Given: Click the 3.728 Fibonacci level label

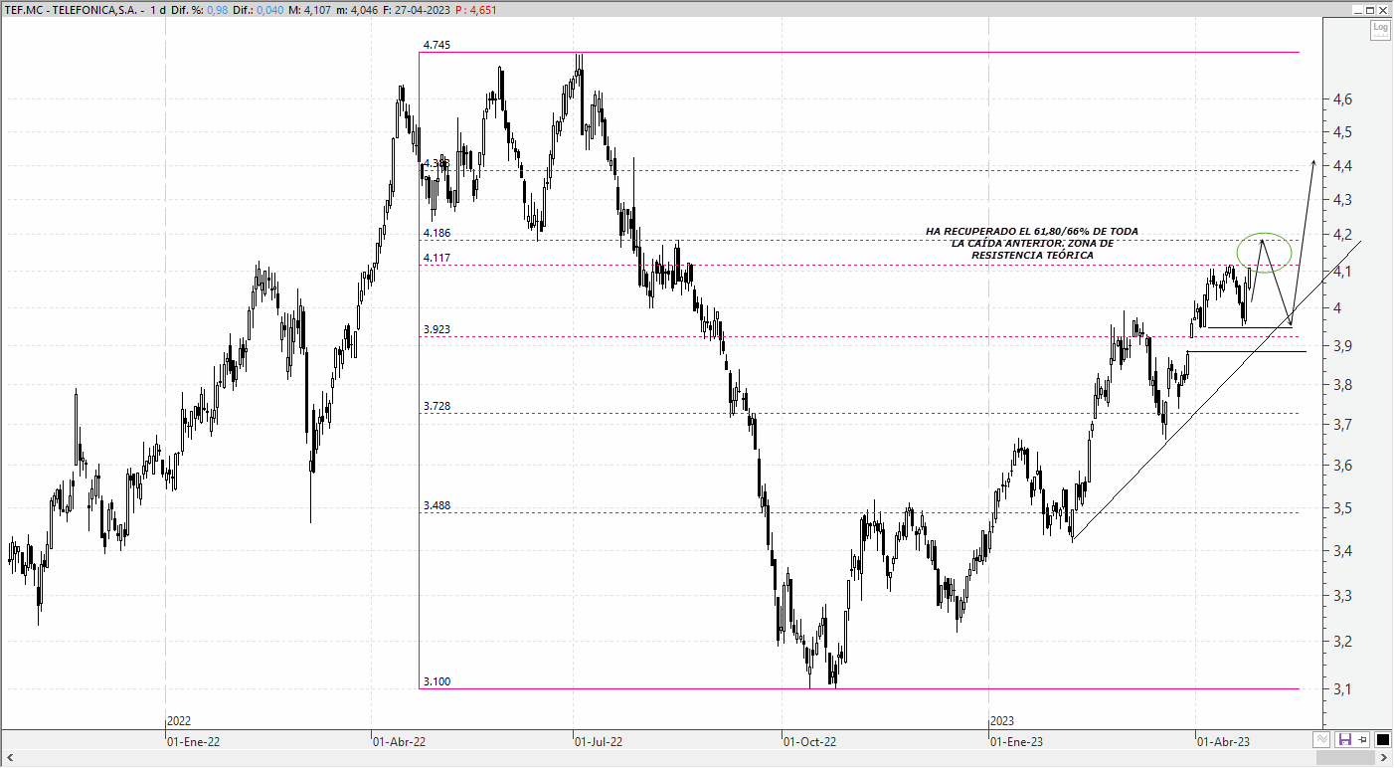Looking at the screenshot, I should [x=436, y=406].
